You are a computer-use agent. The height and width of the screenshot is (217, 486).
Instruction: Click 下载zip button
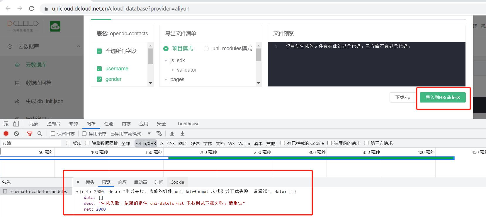click(x=403, y=98)
